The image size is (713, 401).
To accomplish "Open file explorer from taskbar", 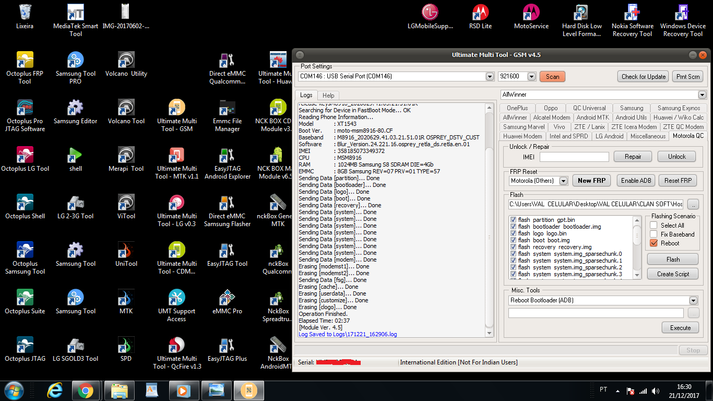I will 120,391.
